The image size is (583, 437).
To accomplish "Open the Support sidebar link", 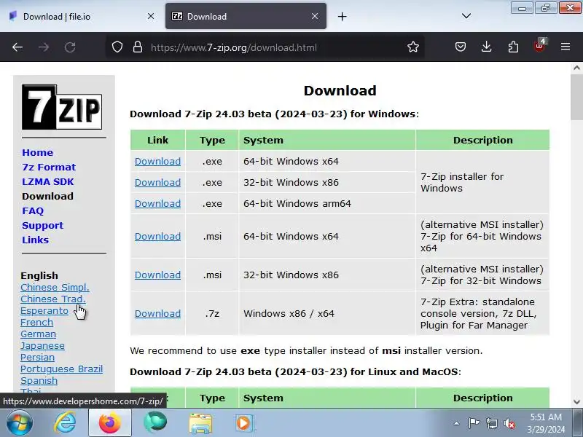I will pyautogui.click(x=43, y=225).
